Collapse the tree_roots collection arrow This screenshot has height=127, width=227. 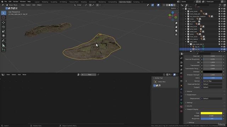click(x=186, y=42)
